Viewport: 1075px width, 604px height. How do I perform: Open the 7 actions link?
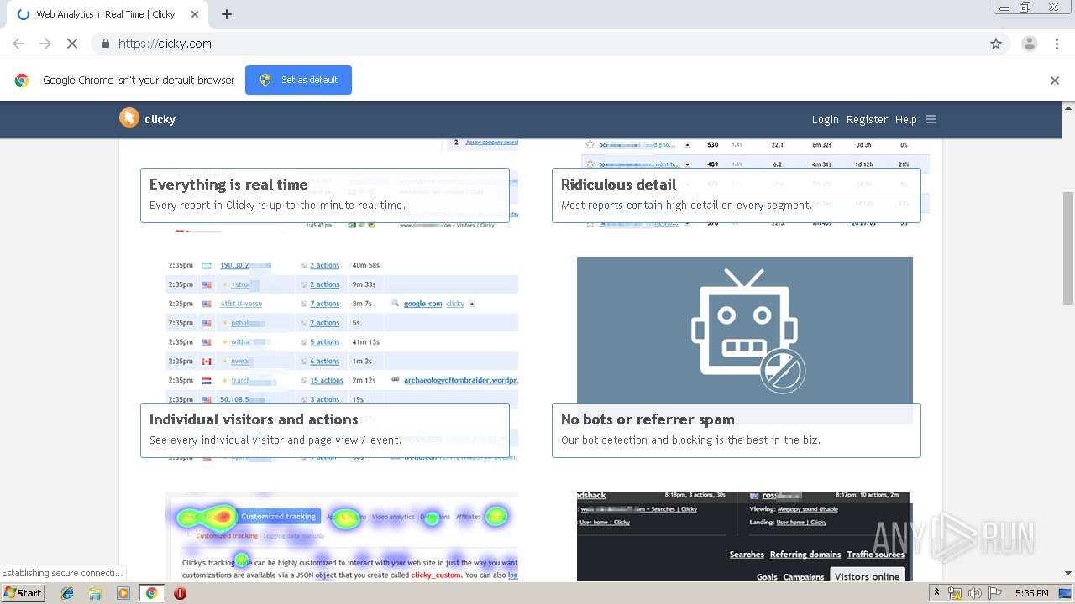tap(325, 304)
